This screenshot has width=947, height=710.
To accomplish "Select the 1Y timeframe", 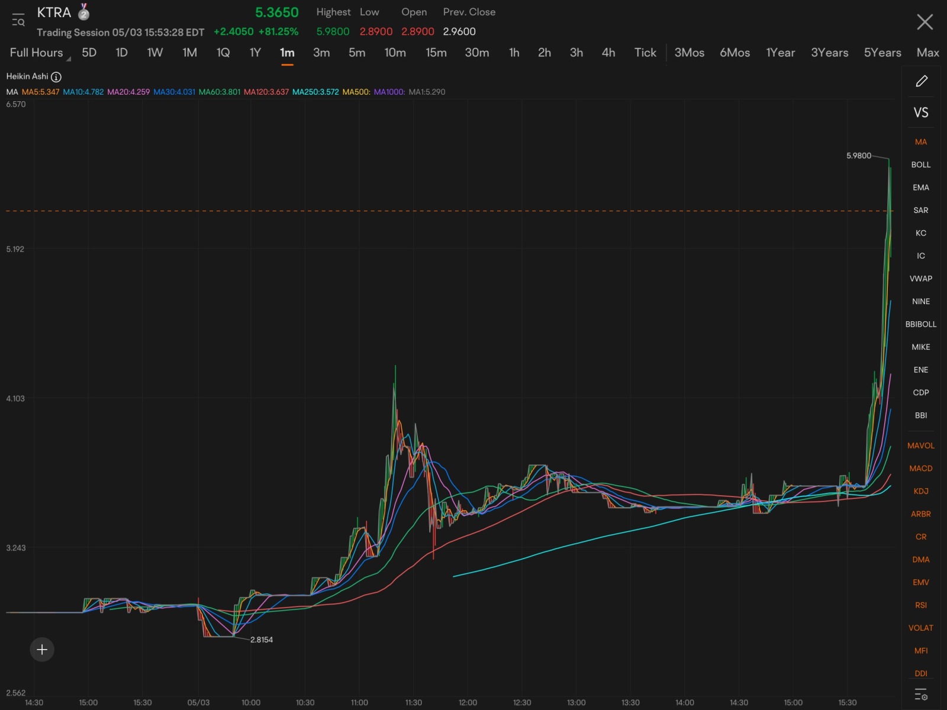I will 255,53.
